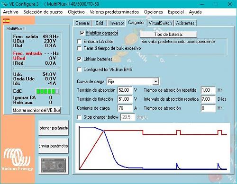This screenshot has height=184, width=237.
Task: Click the 'Idc' current reading -4 A
Action: point(52,83)
